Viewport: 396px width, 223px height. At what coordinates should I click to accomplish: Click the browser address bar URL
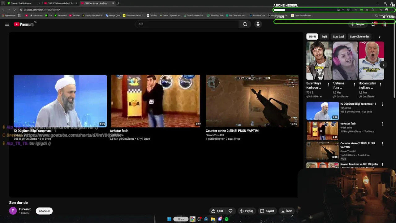point(42,10)
